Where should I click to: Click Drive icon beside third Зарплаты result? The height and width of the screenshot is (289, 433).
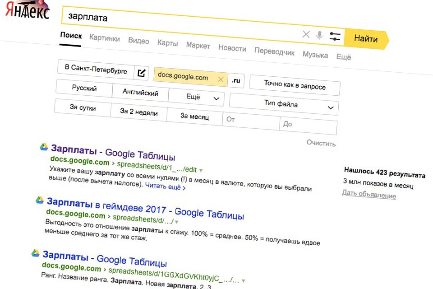(x=35, y=253)
